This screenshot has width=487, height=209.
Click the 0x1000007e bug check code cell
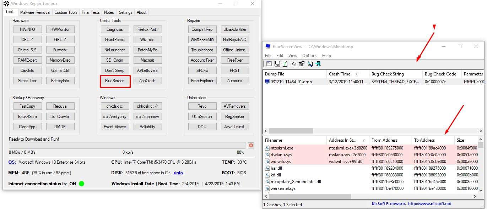[442, 81]
